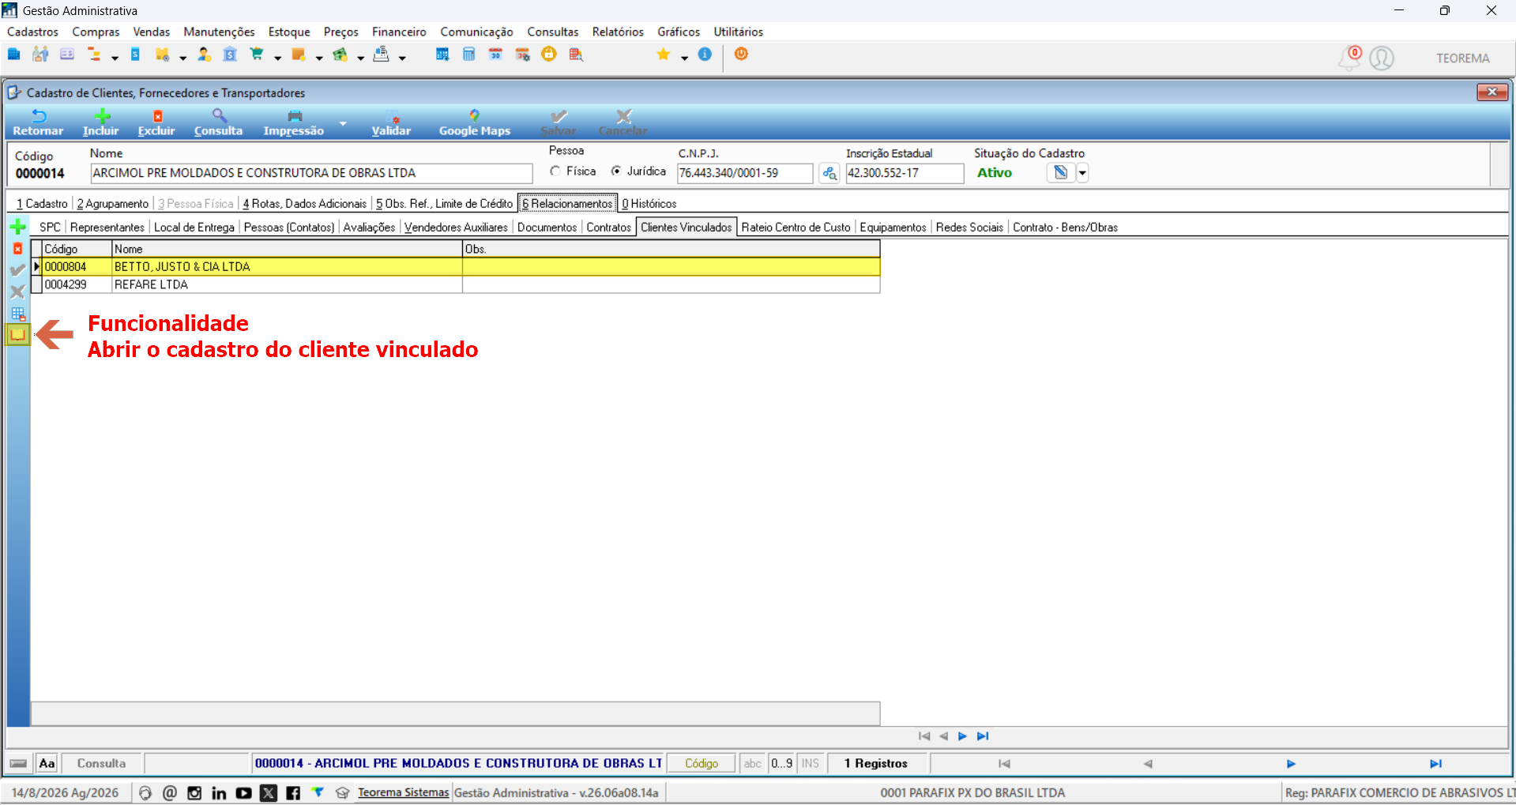This screenshot has width=1516, height=805.
Task: Click the orange power icon in the main toolbar
Action: [741, 54]
